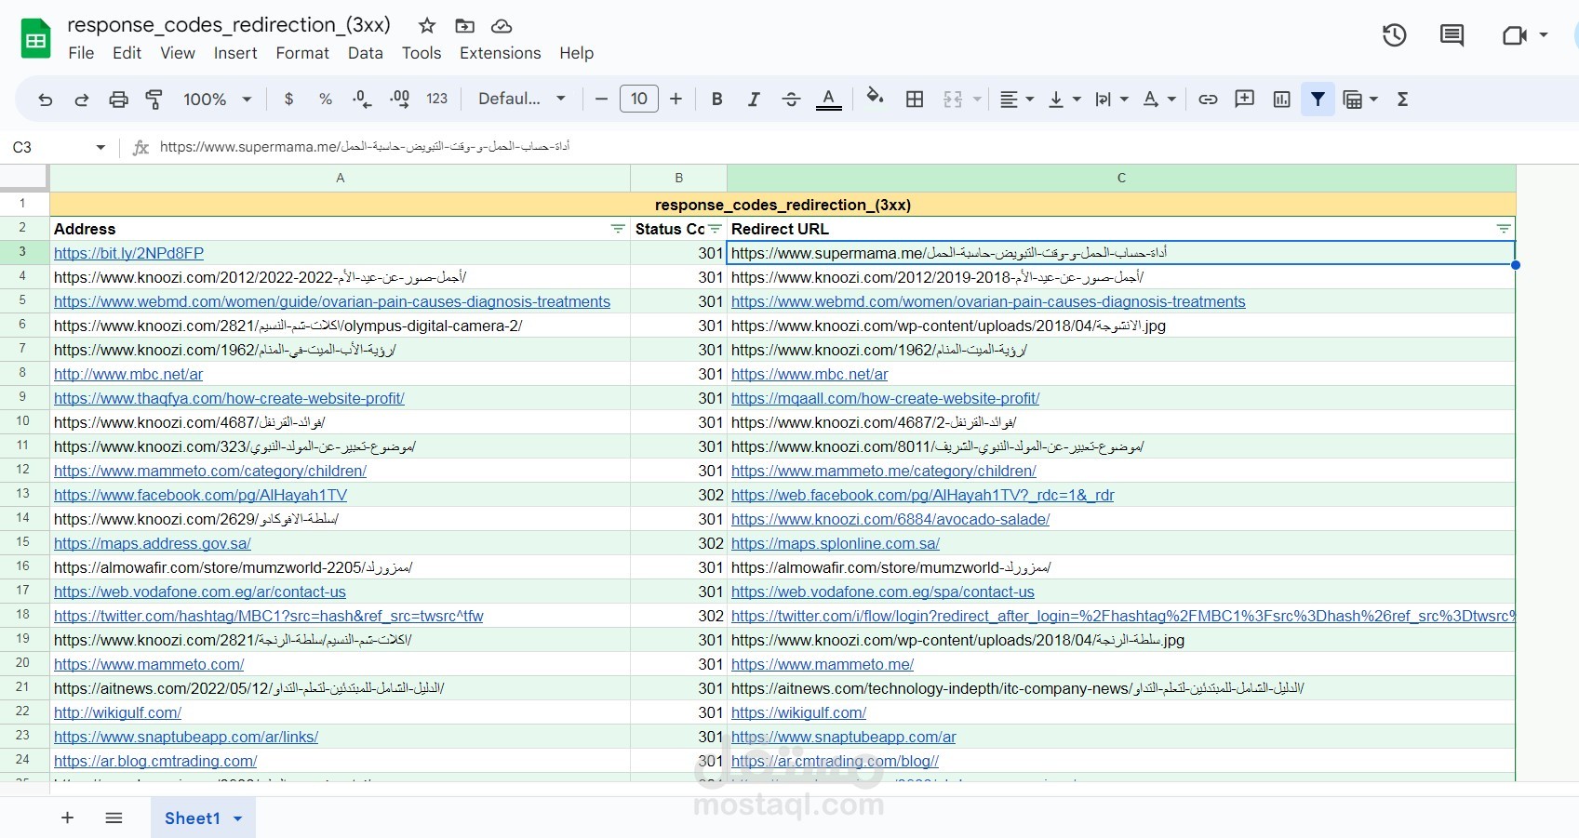Open the zoom level 100% dropdown
This screenshot has height=838, width=1579.
click(x=218, y=100)
